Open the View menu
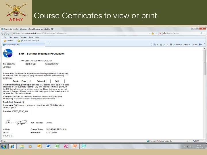This screenshot has width=207, height=155. click(16, 37)
